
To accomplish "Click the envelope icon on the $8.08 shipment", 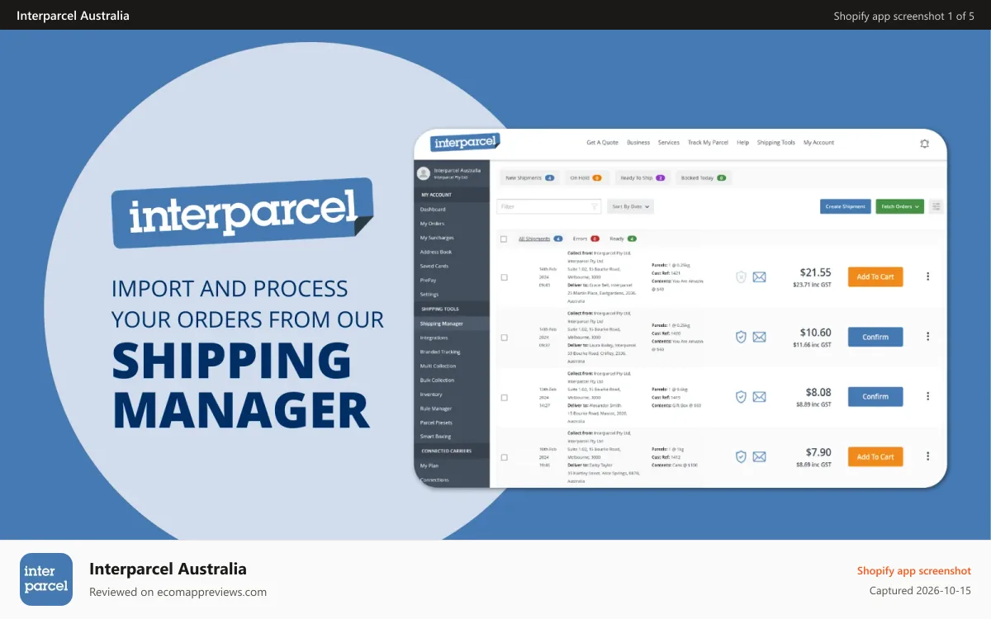I will [x=759, y=397].
